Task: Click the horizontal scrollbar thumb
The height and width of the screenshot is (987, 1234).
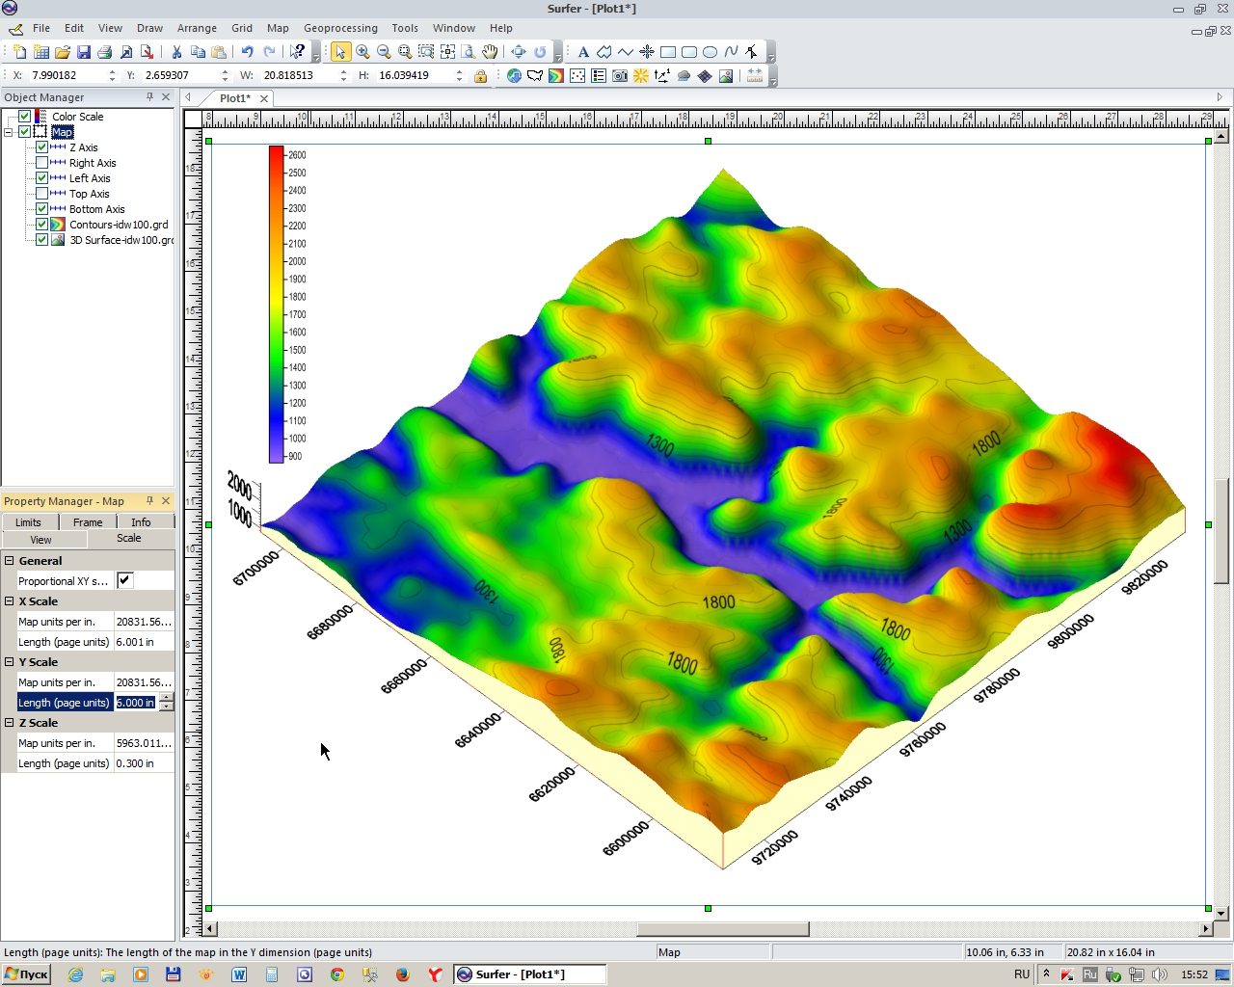Action: 723,929
